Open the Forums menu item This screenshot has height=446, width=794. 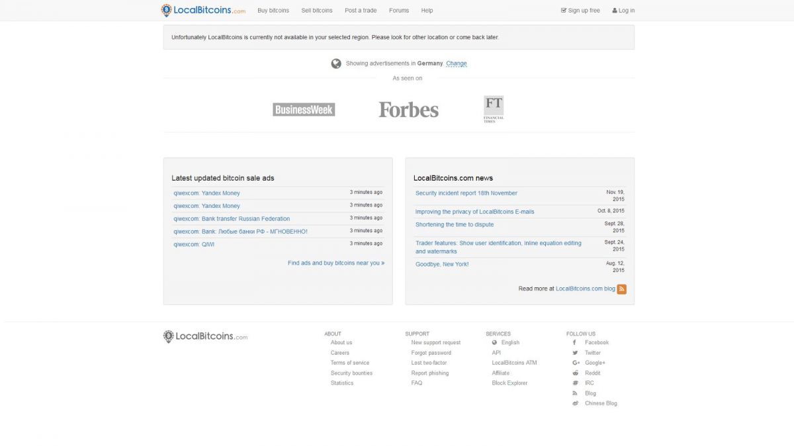tap(399, 11)
